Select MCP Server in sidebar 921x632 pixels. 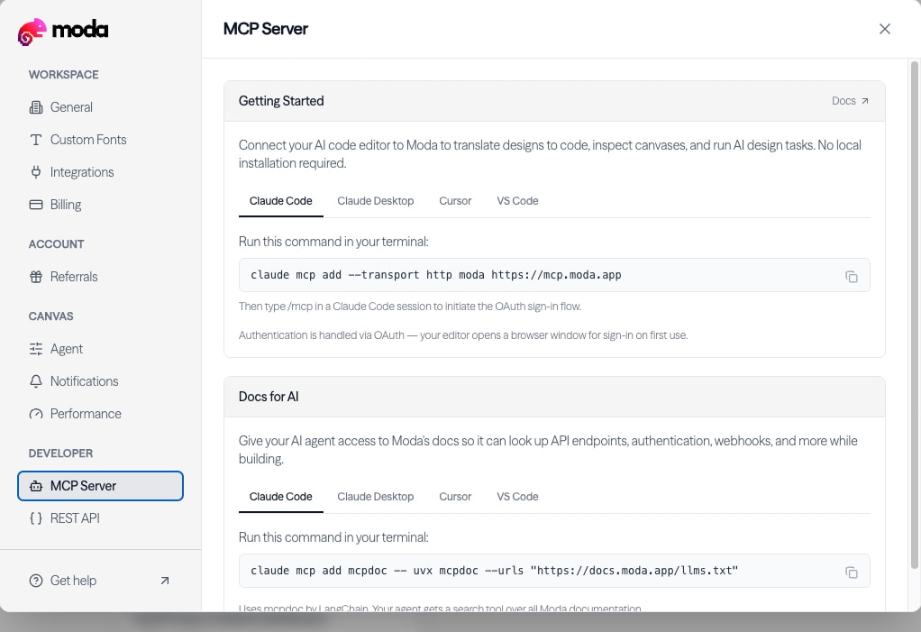[100, 486]
